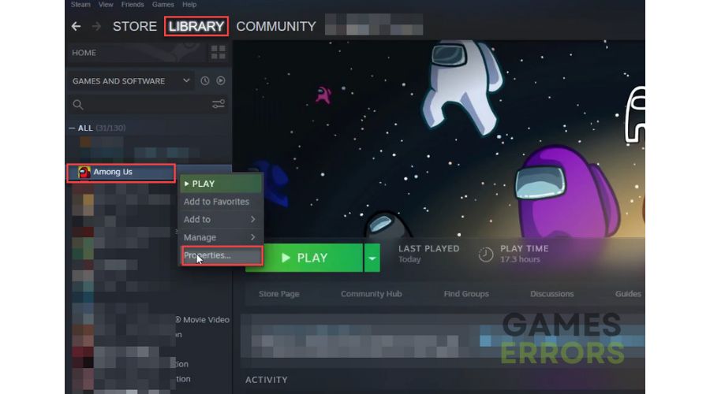This screenshot has height=394, width=710.
Task: Open advanced filter sliders icon
Action: pyautogui.click(x=219, y=105)
